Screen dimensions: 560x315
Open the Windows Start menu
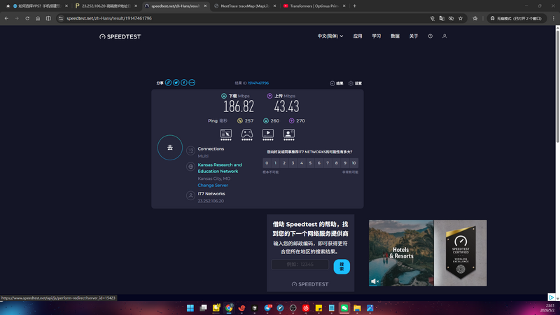[190, 308]
